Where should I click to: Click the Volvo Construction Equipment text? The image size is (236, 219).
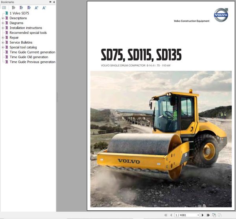click(192, 21)
